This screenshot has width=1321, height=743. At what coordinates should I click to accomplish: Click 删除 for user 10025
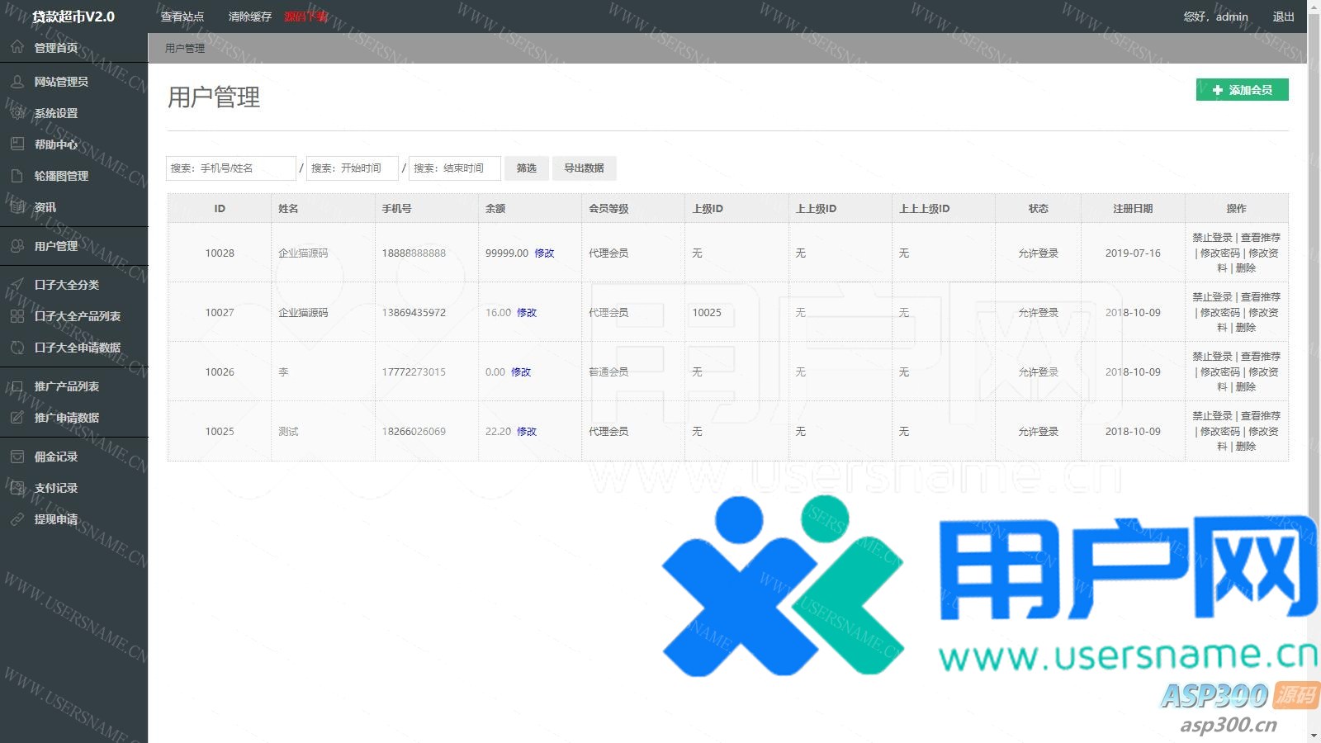pos(1246,447)
